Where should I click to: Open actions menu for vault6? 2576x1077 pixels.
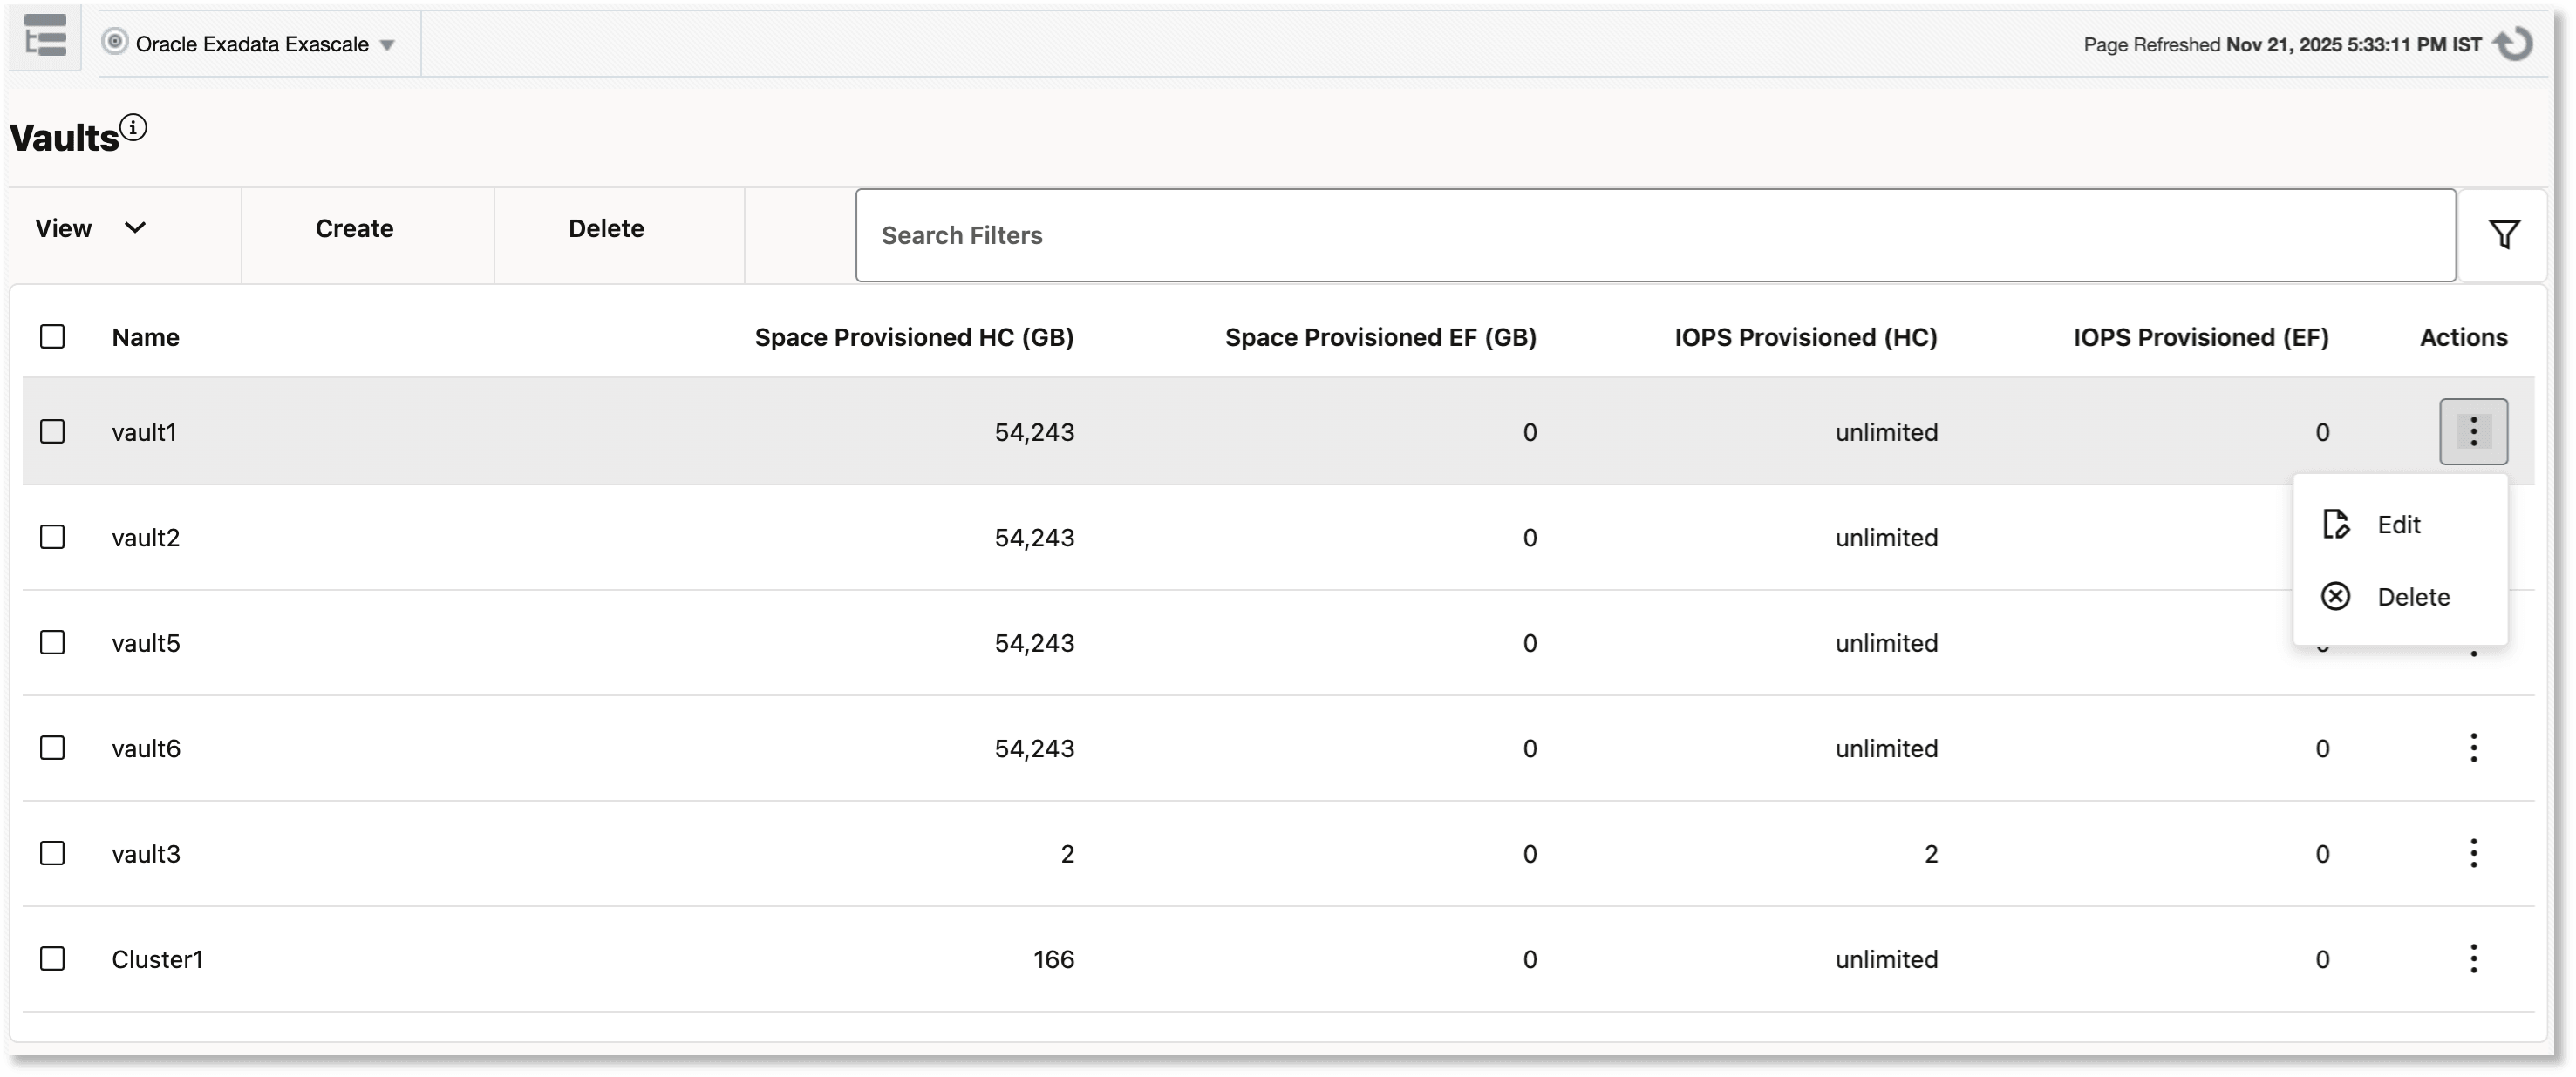[x=2473, y=748]
